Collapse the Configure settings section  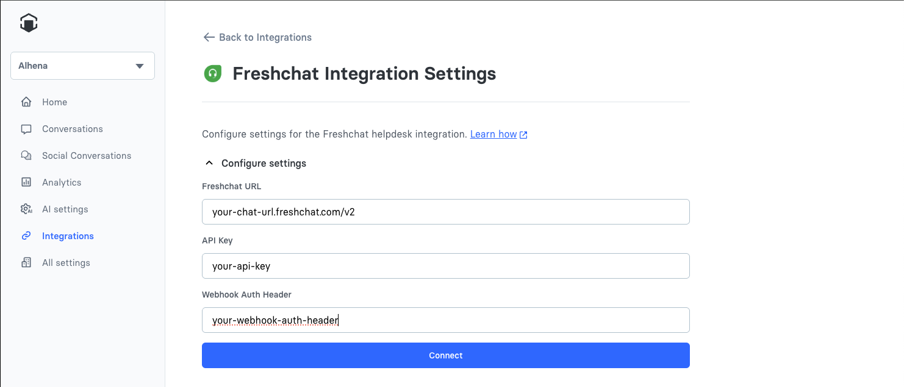point(209,163)
